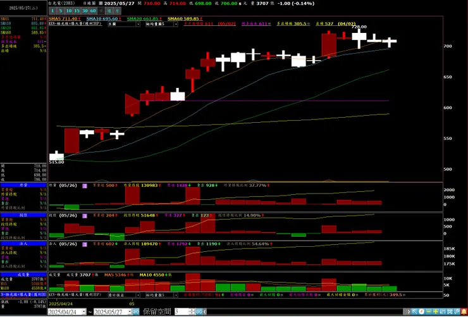Select the 投信 panel header on left
Image resolution: width=468 pixels, height=317 pixels.
tap(23, 215)
